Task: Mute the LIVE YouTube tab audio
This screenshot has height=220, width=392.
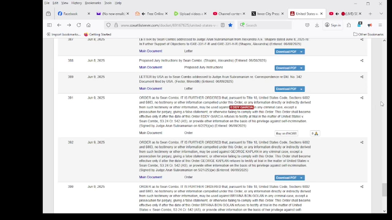Action: point(337,14)
